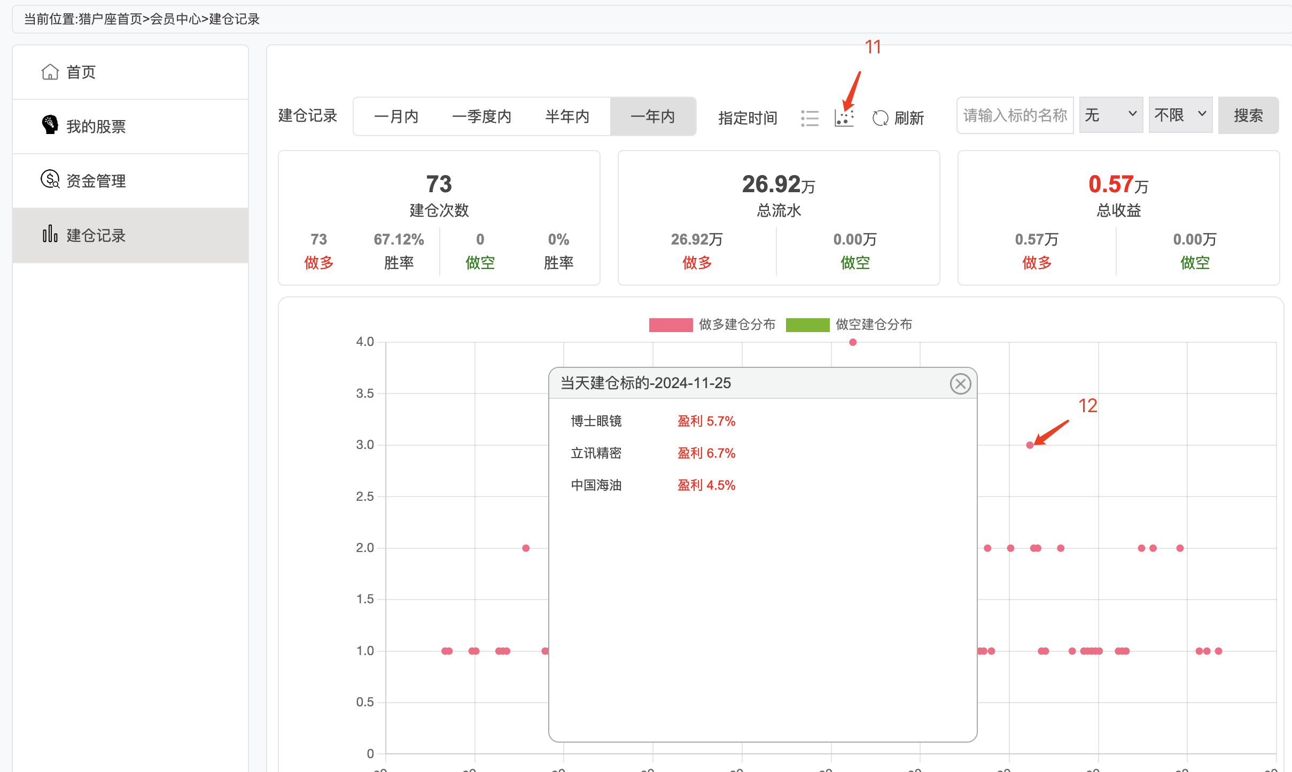Select the 一月内 time range tab
1292x772 pixels.
tap(396, 116)
